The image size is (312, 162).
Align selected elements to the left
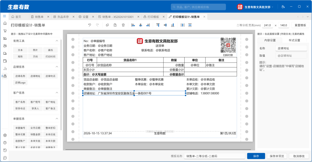pos(133,25)
